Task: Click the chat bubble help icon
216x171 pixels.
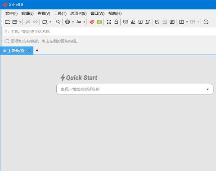Action: coord(206,22)
